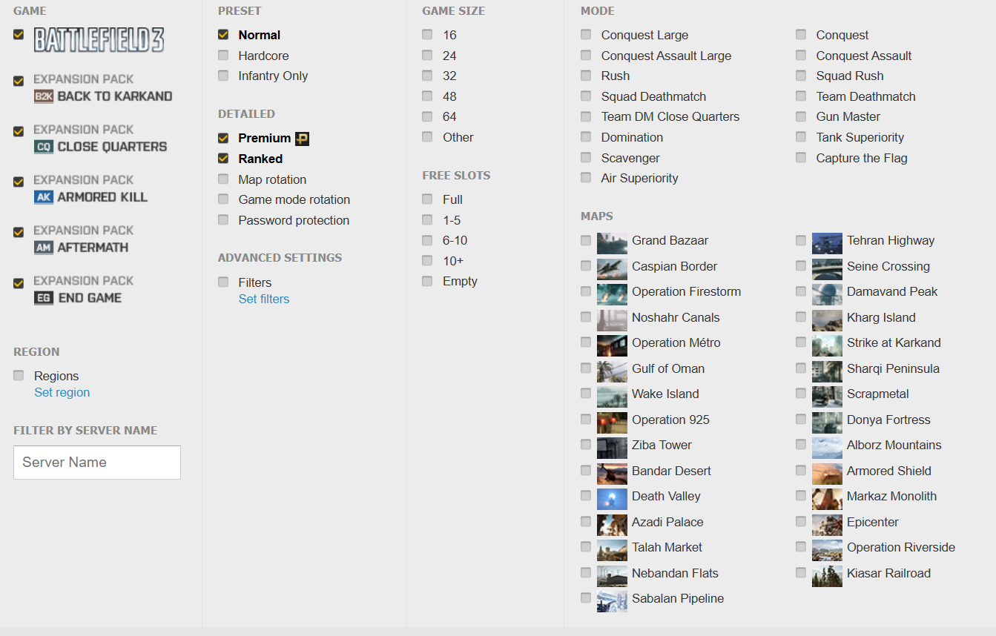The image size is (996, 636).
Task: Click the Epicenter map name
Action: pyautogui.click(x=873, y=523)
